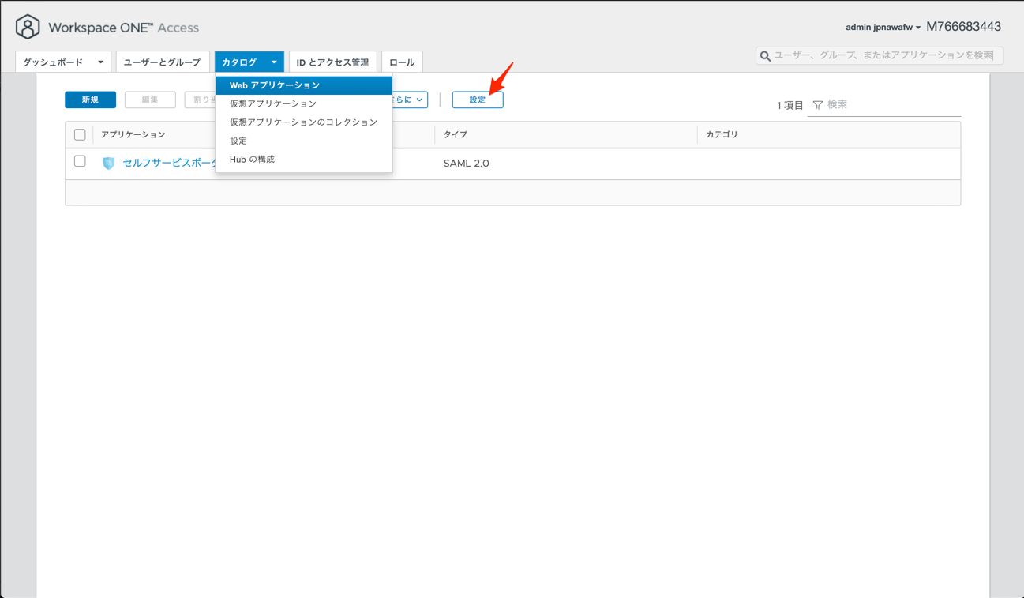
Task: Open the カタログ tab dropdown arrow
Action: pyautogui.click(x=274, y=62)
